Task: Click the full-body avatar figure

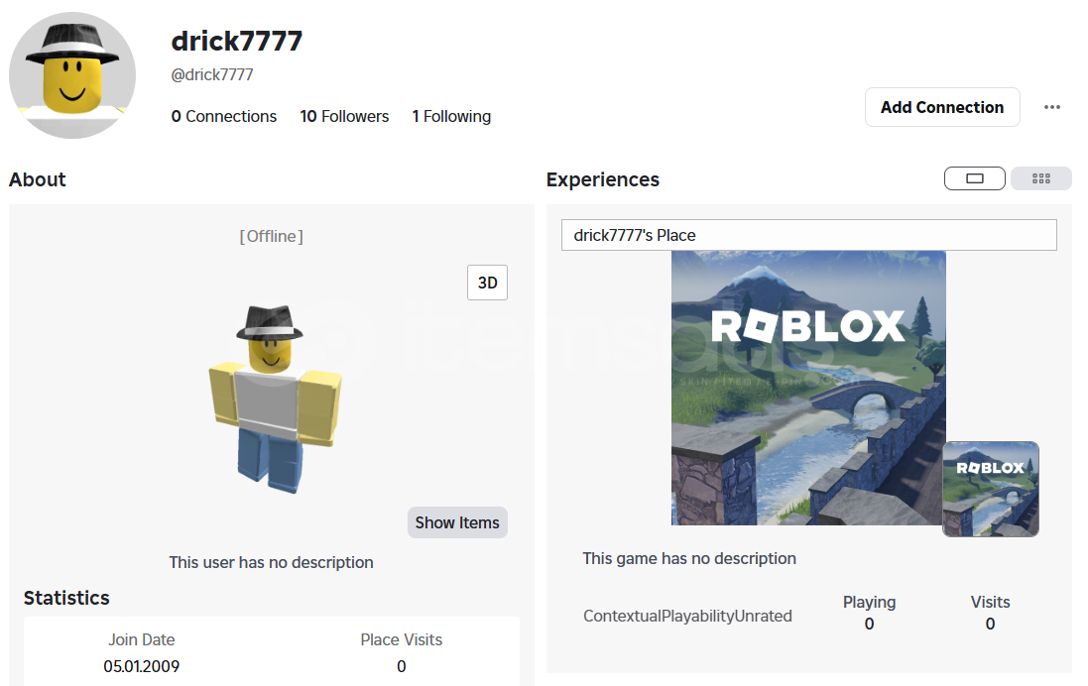Action: (275, 399)
